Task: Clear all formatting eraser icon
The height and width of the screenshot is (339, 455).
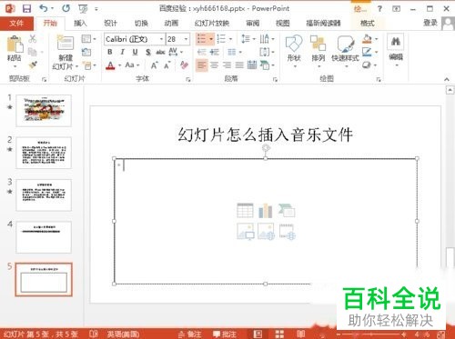Action: click(184, 65)
